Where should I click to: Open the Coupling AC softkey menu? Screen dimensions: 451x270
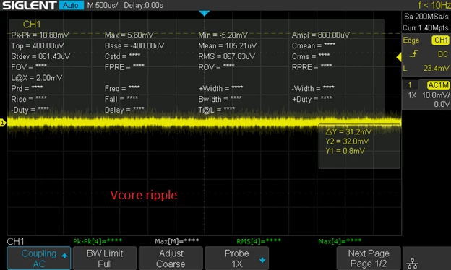tap(38, 258)
